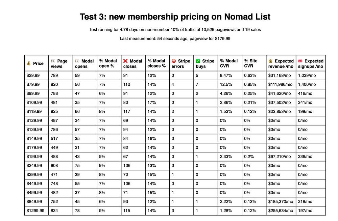Click the 'Test 3' page title
Screen dimensions: 338x221
coord(175,17)
